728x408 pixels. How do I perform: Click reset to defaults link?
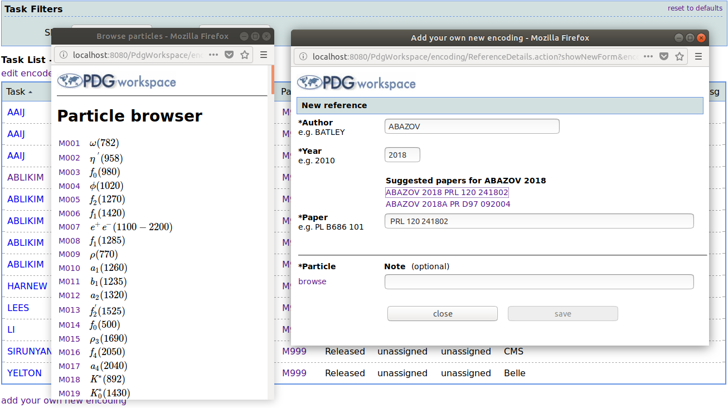coord(695,8)
